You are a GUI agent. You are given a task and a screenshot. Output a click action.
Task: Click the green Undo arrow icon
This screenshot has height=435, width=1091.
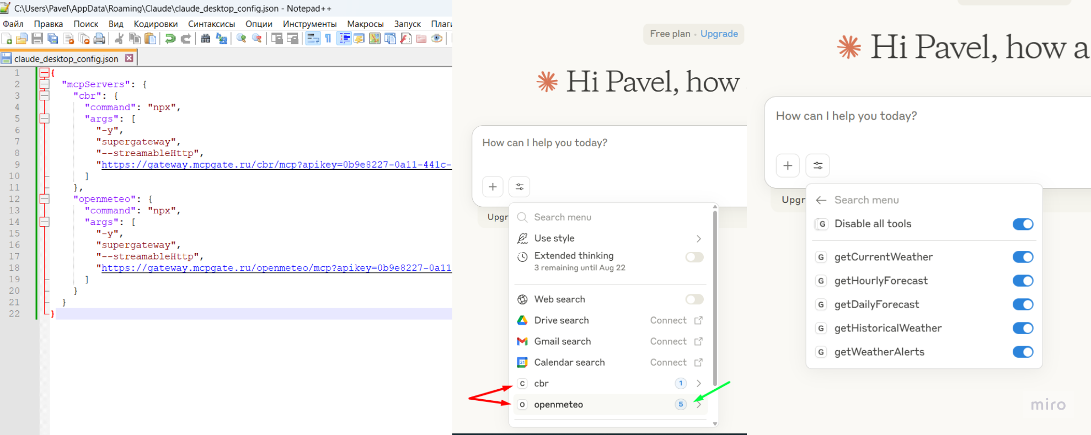pyautogui.click(x=170, y=39)
